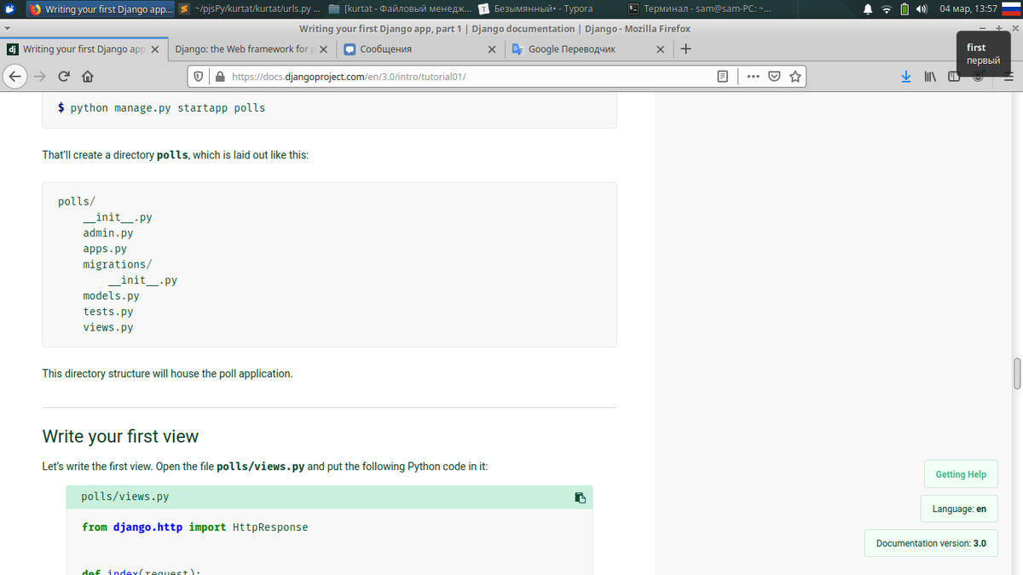Click the 'Write your first view' heading

(x=120, y=436)
